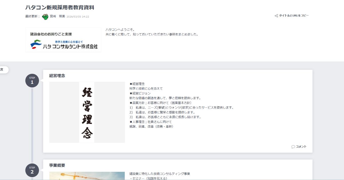Open the ハタコンサルタント株式会社 banner image
The image size is (344, 180).
(x=63, y=40)
